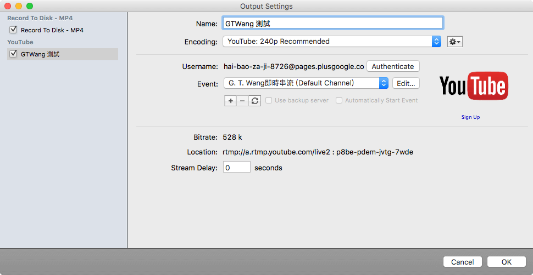This screenshot has width=533, height=275.
Task: Click the plus icon to add event
Action: [231, 101]
